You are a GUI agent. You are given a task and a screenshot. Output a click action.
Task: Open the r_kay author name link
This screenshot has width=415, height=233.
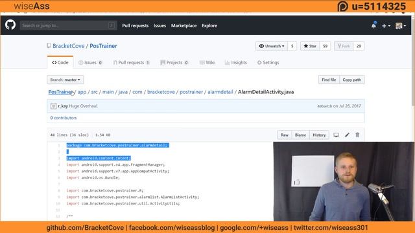coord(63,106)
